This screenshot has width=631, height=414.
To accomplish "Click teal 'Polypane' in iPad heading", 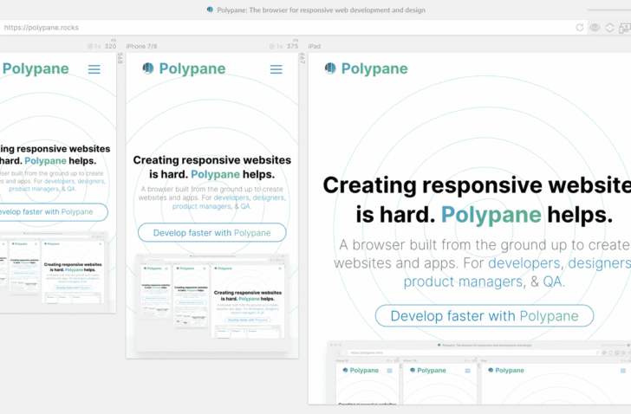I will pyautogui.click(x=491, y=215).
